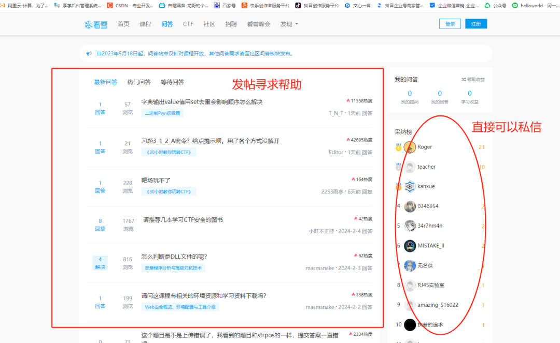Open the helloworld bookmark

(x=535, y=5)
